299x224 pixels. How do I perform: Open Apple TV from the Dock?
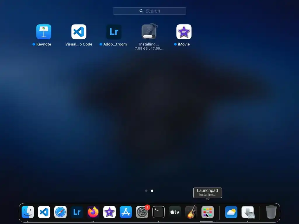click(175, 212)
